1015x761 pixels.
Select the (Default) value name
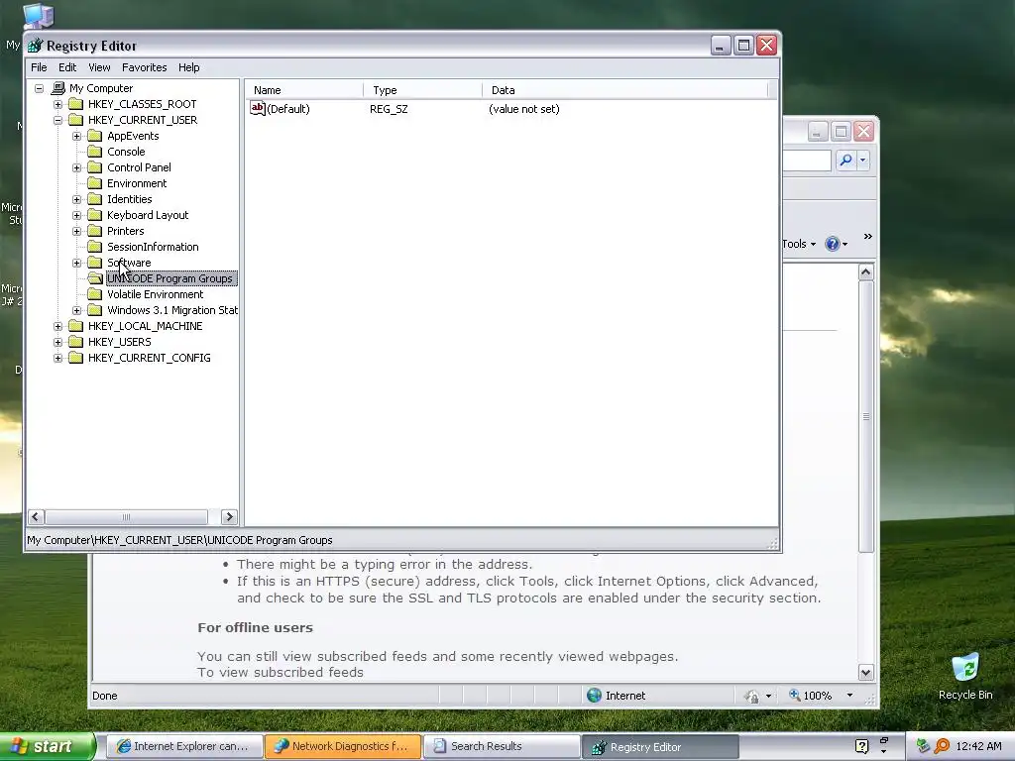[288, 109]
